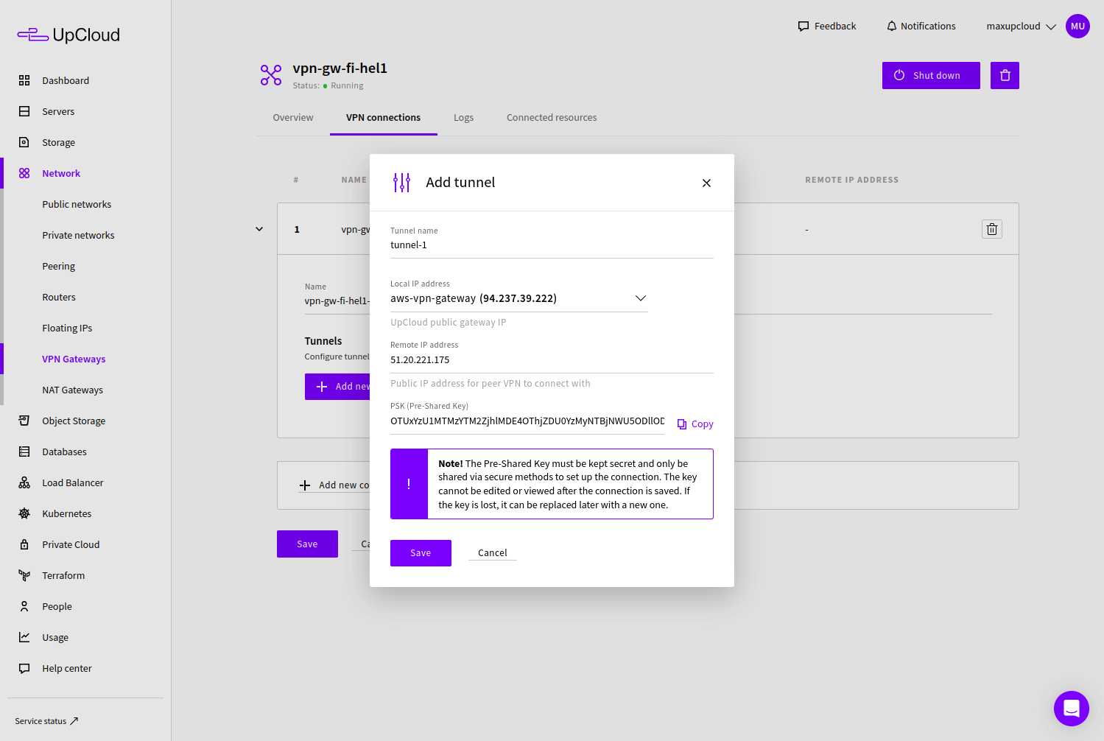Image resolution: width=1104 pixels, height=741 pixels.
Task: Open the Feedback link
Action: click(x=827, y=26)
